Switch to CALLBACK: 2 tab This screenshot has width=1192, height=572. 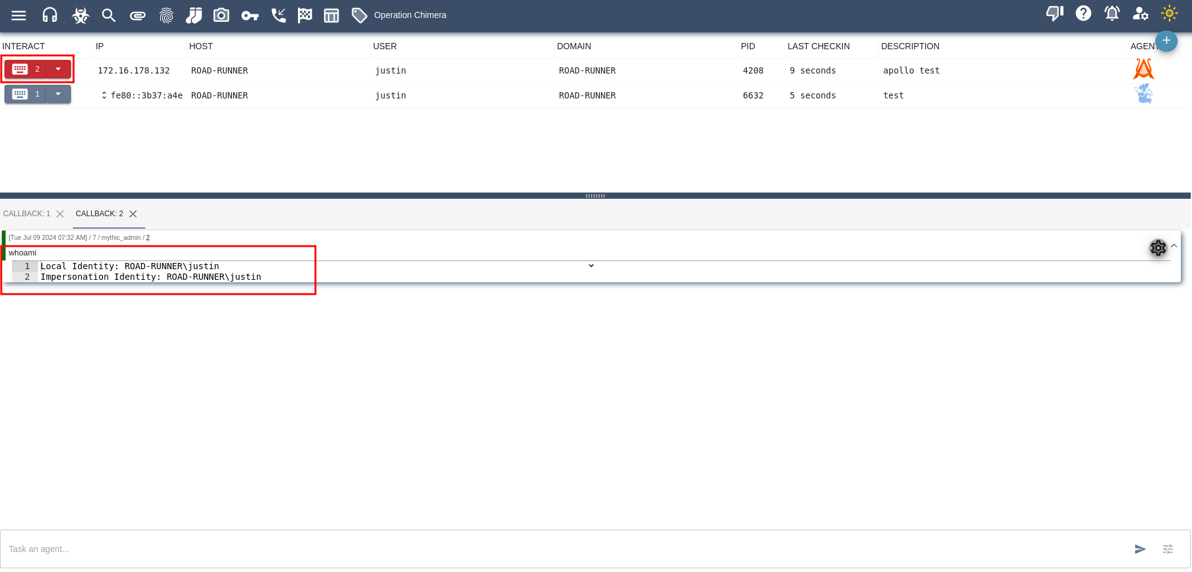pyautogui.click(x=100, y=214)
